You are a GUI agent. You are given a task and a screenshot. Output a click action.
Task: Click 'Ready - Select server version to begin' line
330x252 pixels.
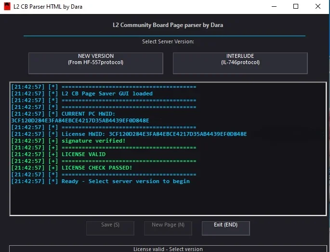pos(100,181)
